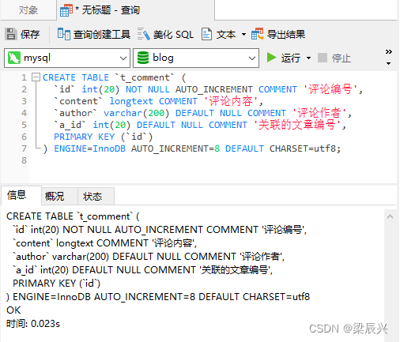The height and width of the screenshot is (342, 400).
Task: Open the blog database dropdown
Action: (196, 58)
